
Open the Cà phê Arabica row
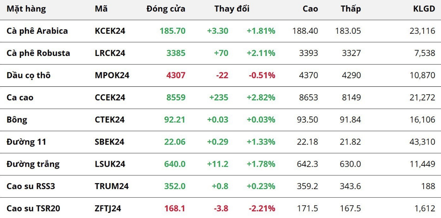37,31
